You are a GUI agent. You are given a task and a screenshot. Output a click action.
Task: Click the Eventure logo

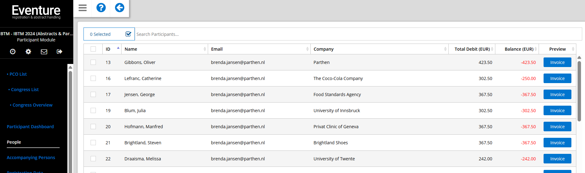(x=36, y=12)
